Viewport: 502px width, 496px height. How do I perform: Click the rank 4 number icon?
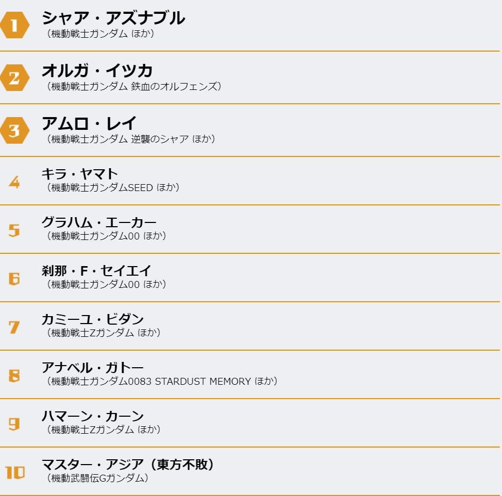point(14,182)
